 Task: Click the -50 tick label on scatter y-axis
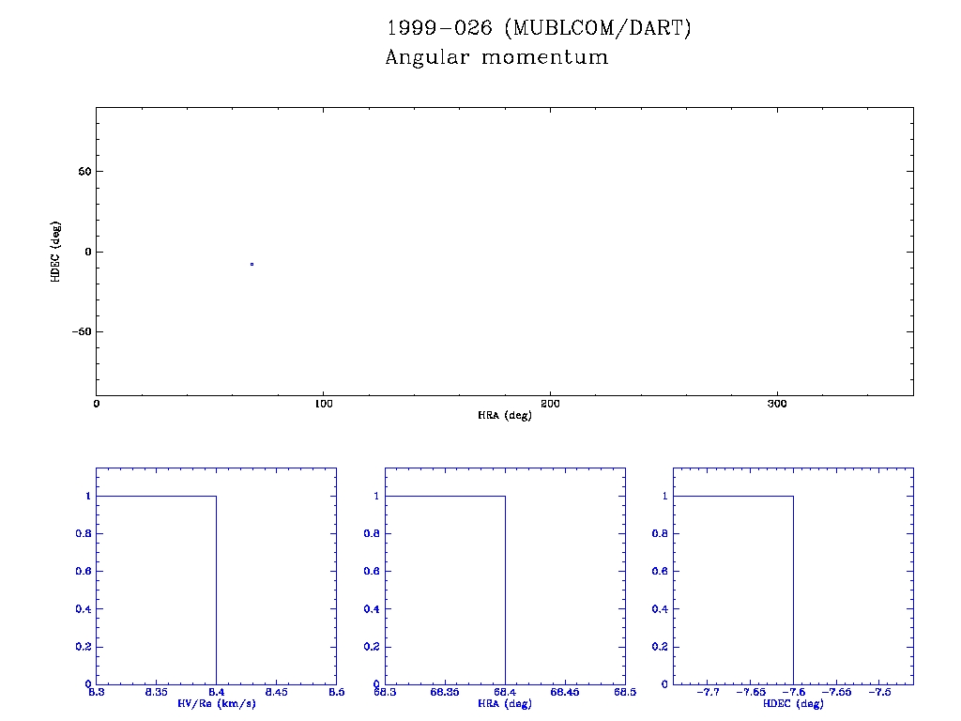tap(80, 332)
